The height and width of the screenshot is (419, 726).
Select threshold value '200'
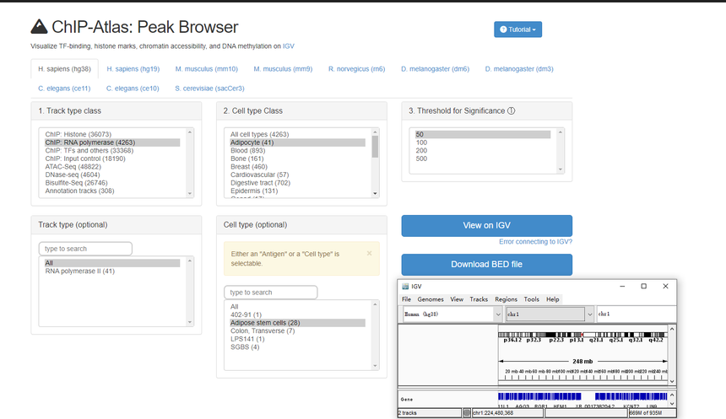pos(483,151)
